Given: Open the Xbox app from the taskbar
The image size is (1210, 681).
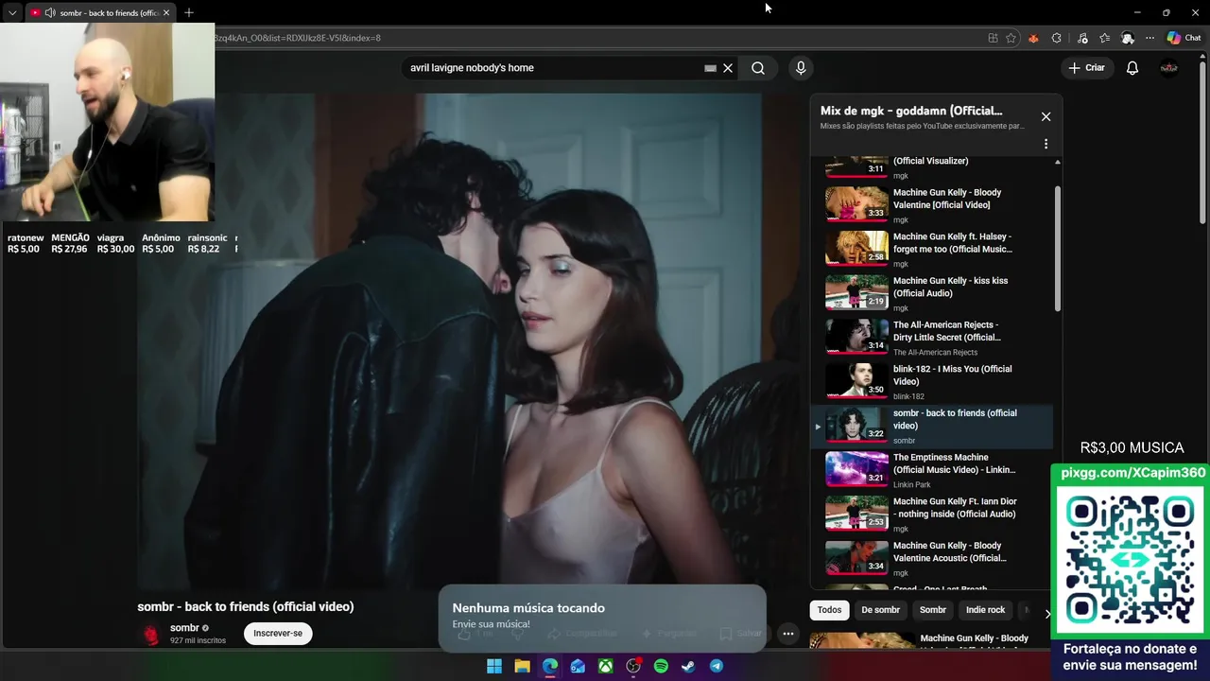Looking at the screenshot, I should coord(605,666).
